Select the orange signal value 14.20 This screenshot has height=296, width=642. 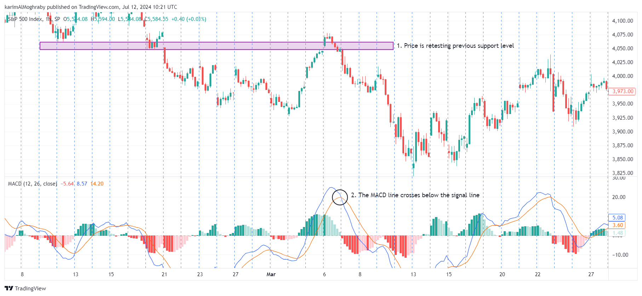[x=97, y=184]
